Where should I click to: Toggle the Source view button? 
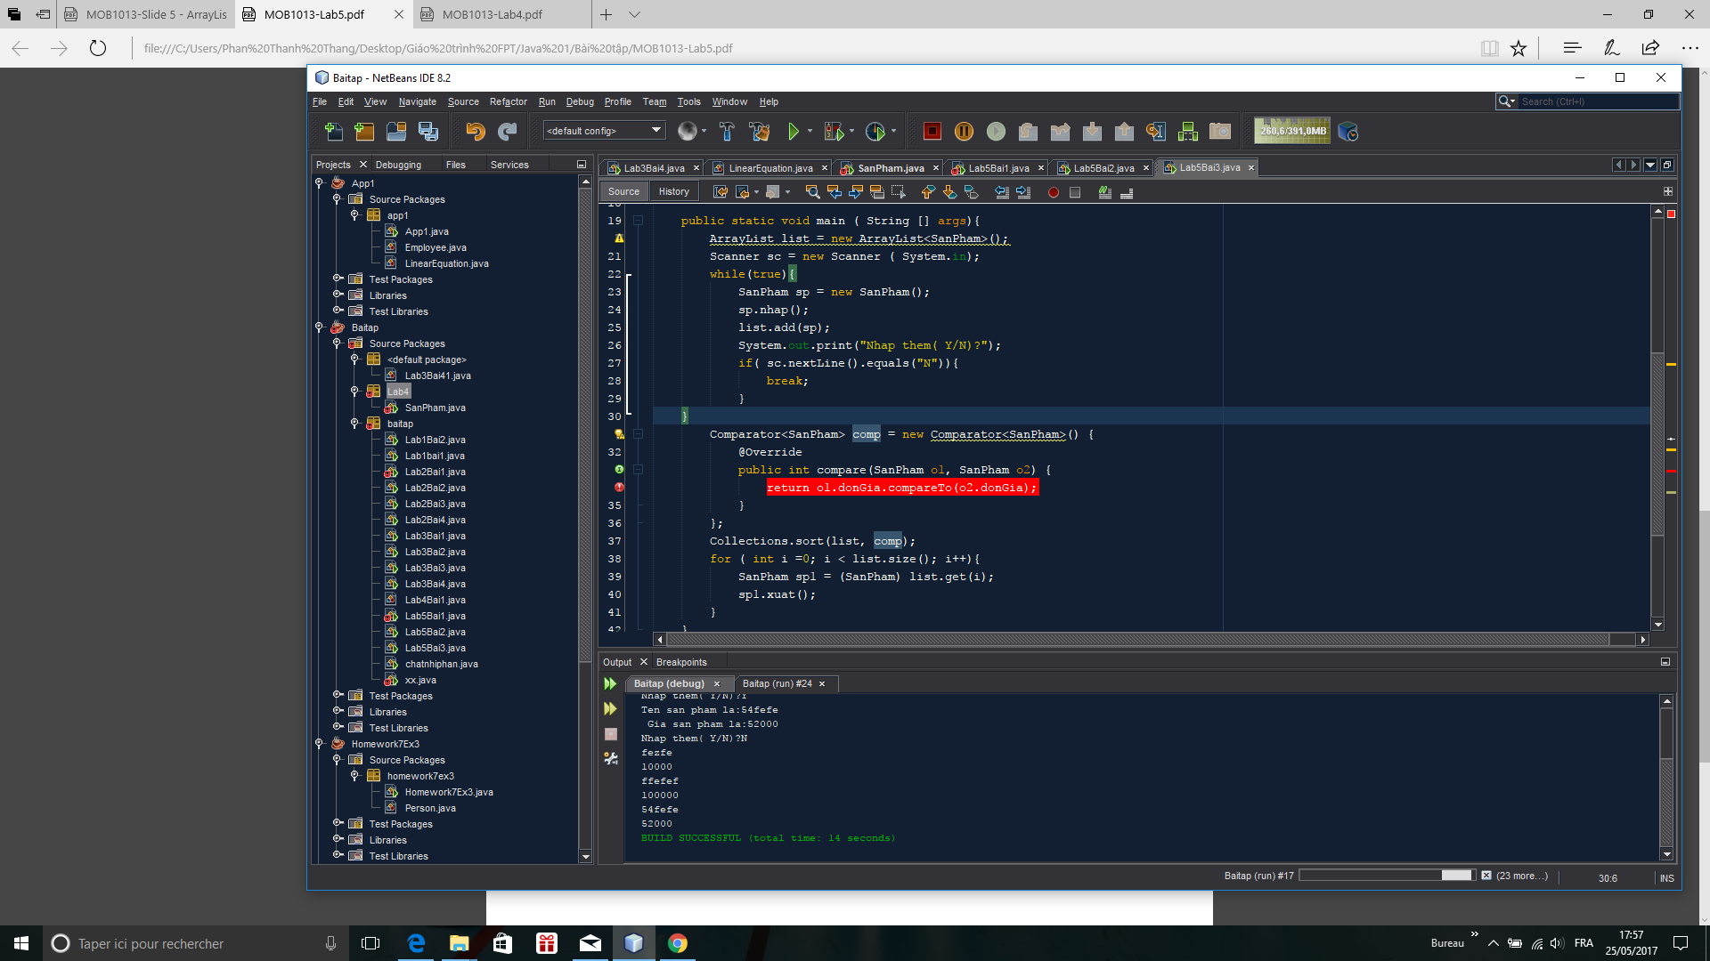point(623,191)
